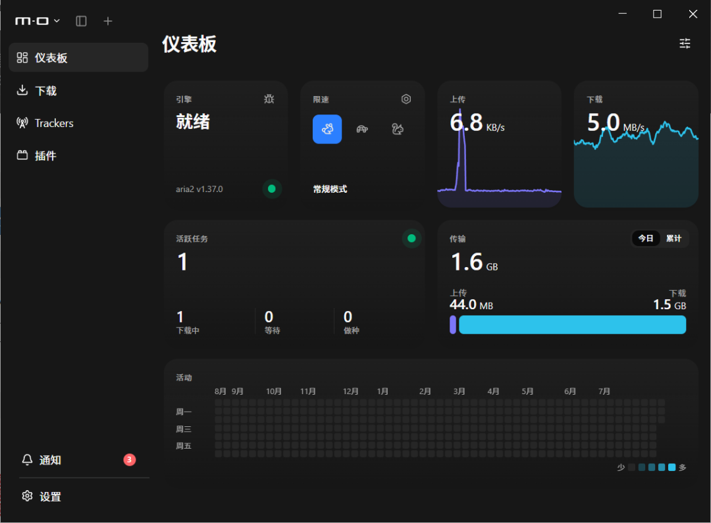Click the aria2 v1.37.0 version text
The height and width of the screenshot is (523, 711).
click(199, 189)
